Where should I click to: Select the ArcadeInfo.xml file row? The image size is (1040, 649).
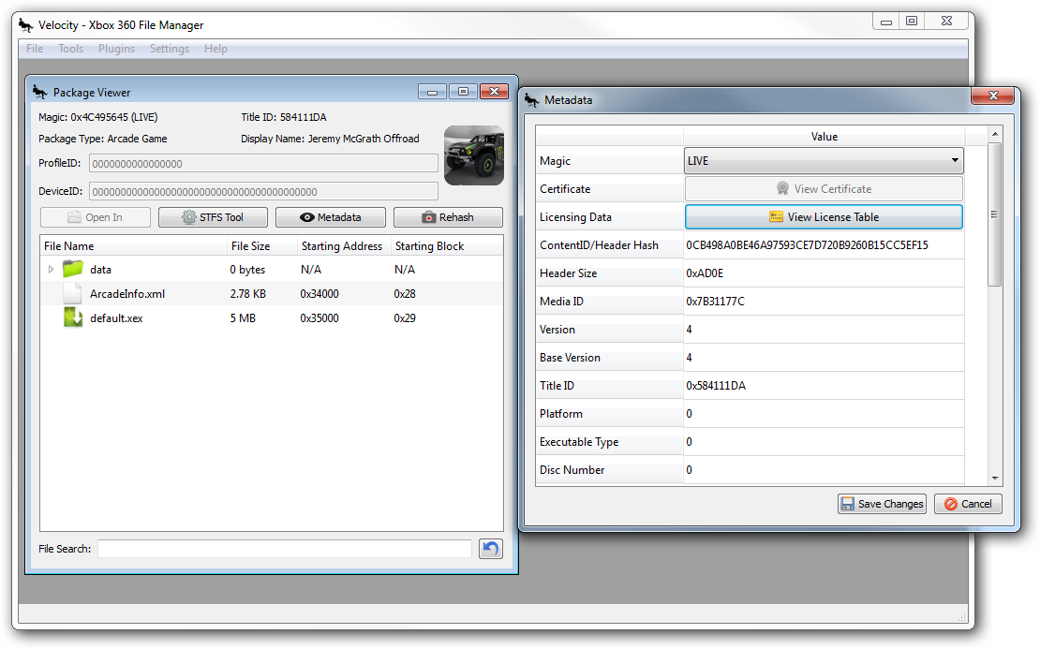pyautogui.click(x=272, y=294)
